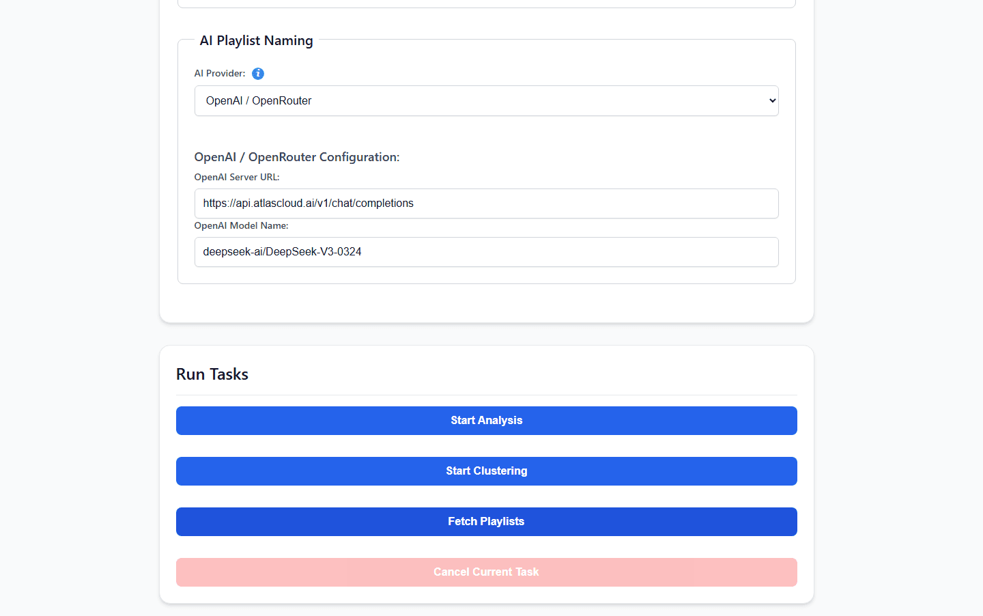The width and height of the screenshot is (983, 616).
Task: Click the OpenAI Server URL label
Action: click(237, 177)
